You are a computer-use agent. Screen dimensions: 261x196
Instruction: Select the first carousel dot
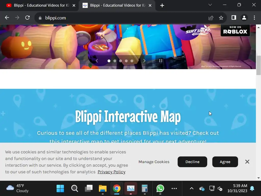[x=109, y=61]
